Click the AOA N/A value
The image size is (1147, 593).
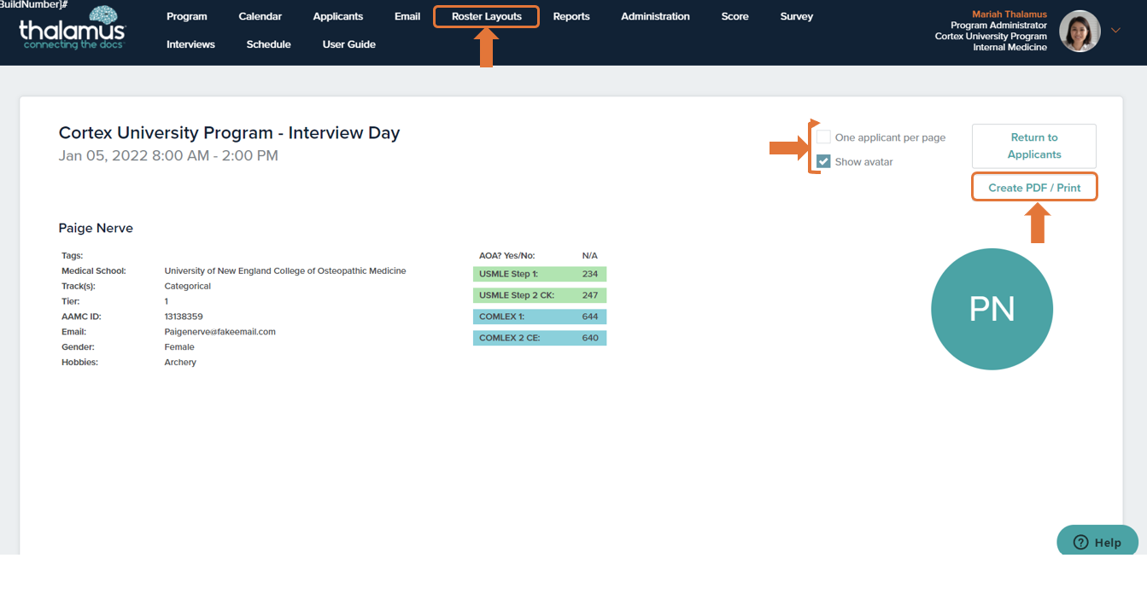[590, 255]
